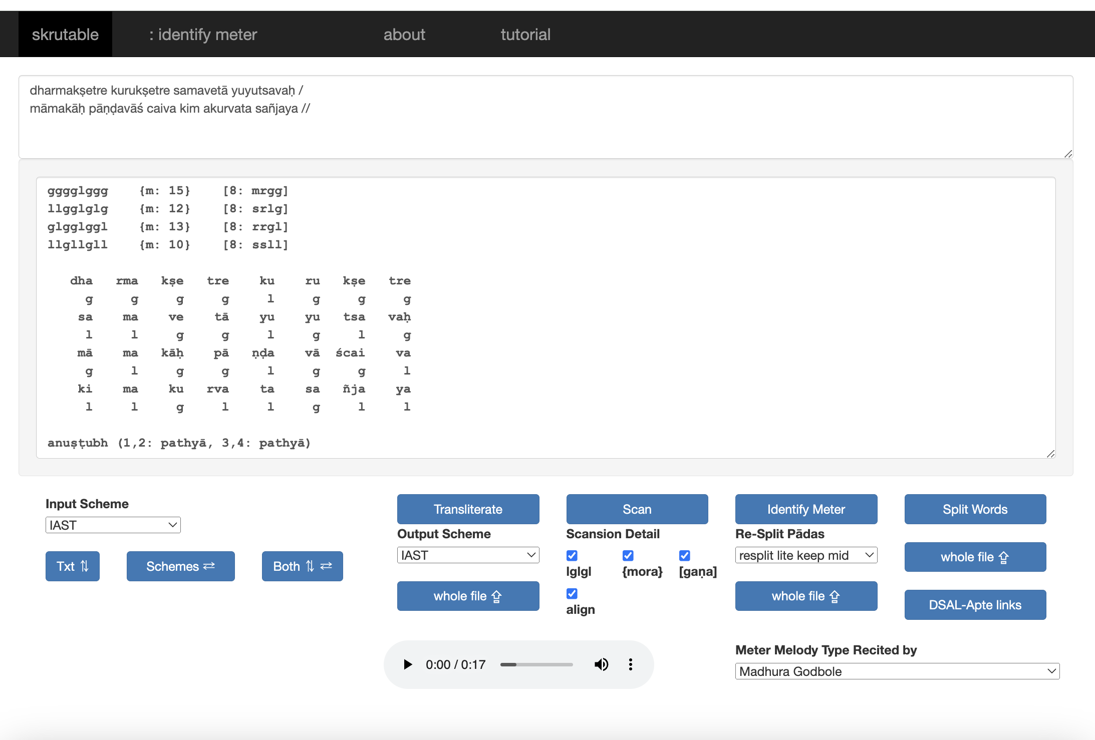The width and height of the screenshot is (1095, 740).
Task: Click Schemes swap arrows button
Action: (x=180, y=566)
